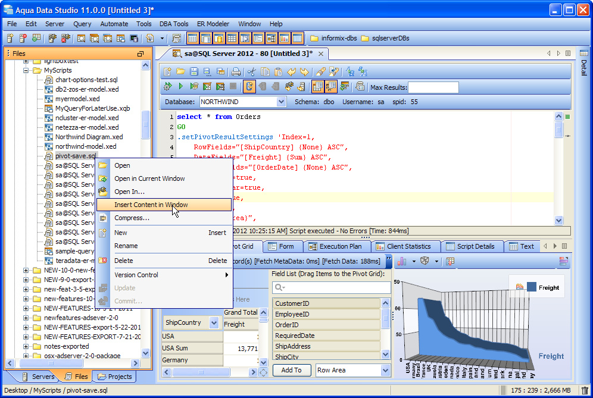Toggle the highlighted auto-commit database icon
Viewport: 593px width, 398px height.
click(249, 86)
